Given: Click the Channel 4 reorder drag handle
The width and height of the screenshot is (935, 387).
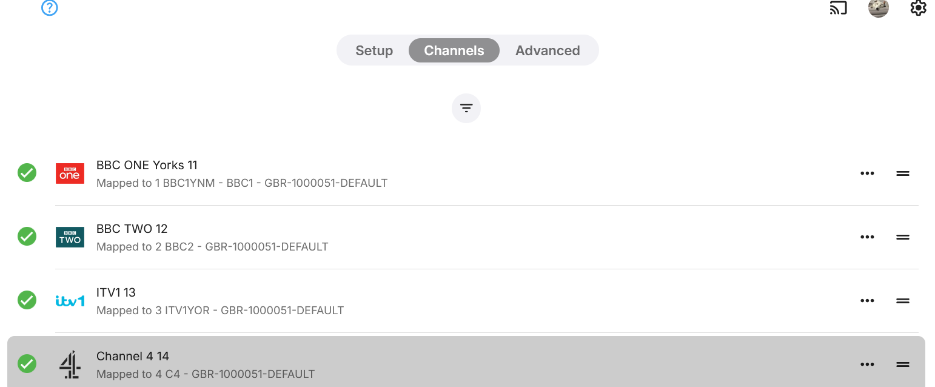Looking at the screenshot, I should [x=903, y=365].
